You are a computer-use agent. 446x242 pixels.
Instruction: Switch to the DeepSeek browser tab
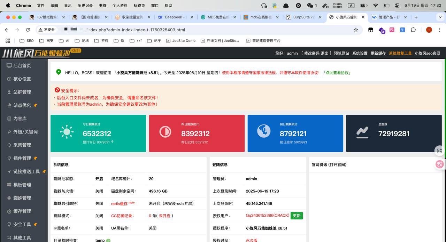tap(176, 17)
